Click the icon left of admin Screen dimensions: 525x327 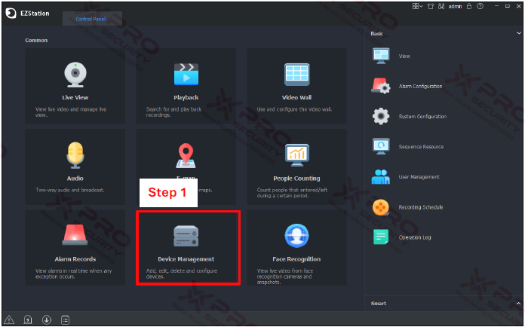pyautogui.click(x=441, y=6)
